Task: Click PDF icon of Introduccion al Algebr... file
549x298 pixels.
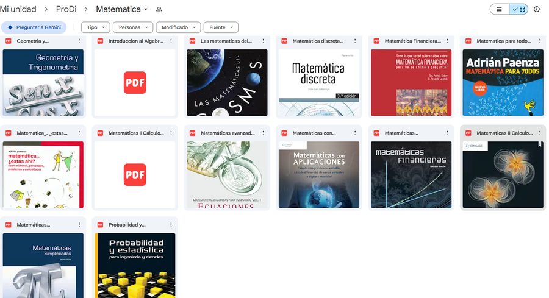Action: 100,41
